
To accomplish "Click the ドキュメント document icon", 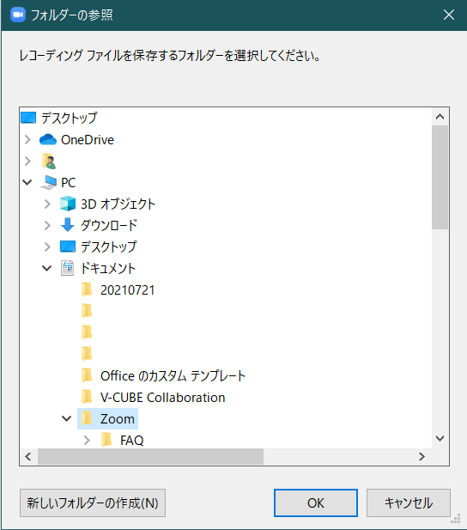I will 67,268.
